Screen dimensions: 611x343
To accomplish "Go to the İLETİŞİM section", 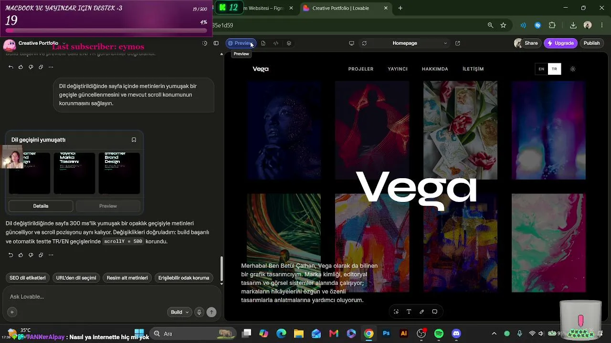I will [x=473, y=69].
